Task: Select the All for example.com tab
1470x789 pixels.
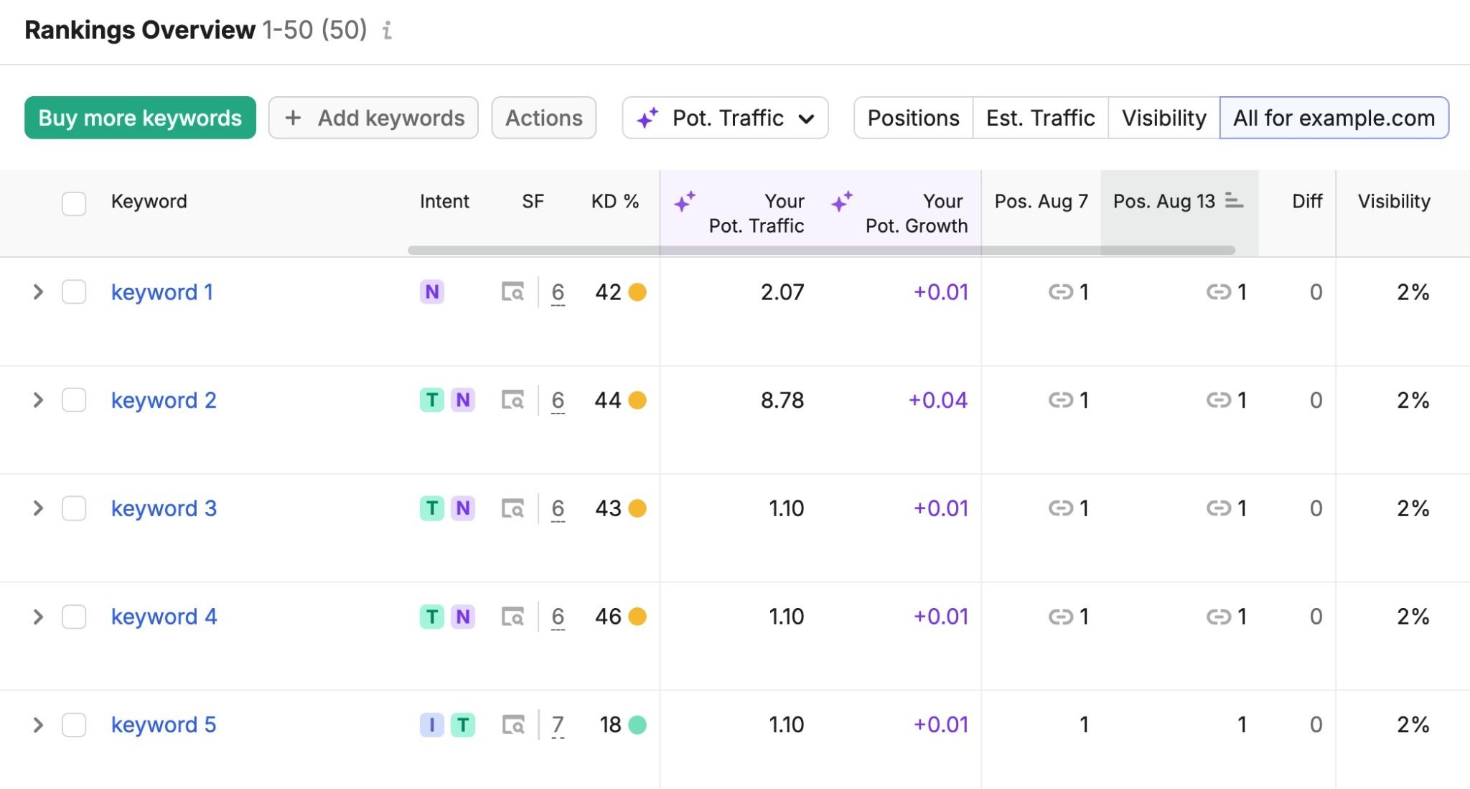Action: coord(1334,118)
